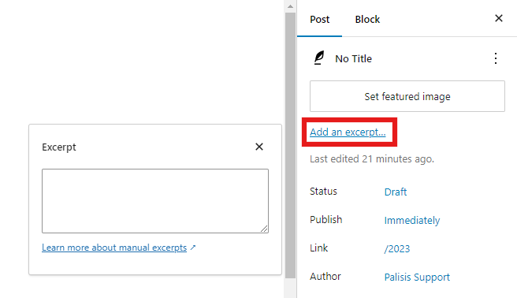
Task: Change the Draft status
Action: (396, 192)
